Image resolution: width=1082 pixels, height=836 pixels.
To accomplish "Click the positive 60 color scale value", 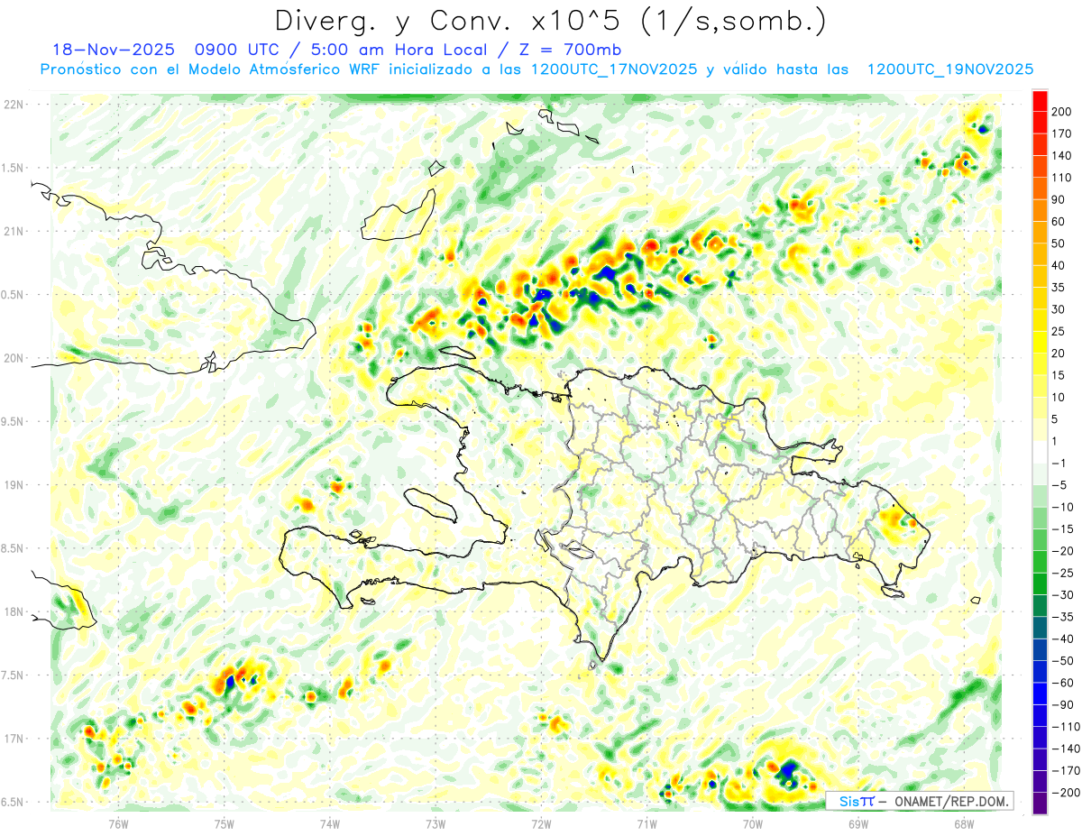I will (1059, 222).
